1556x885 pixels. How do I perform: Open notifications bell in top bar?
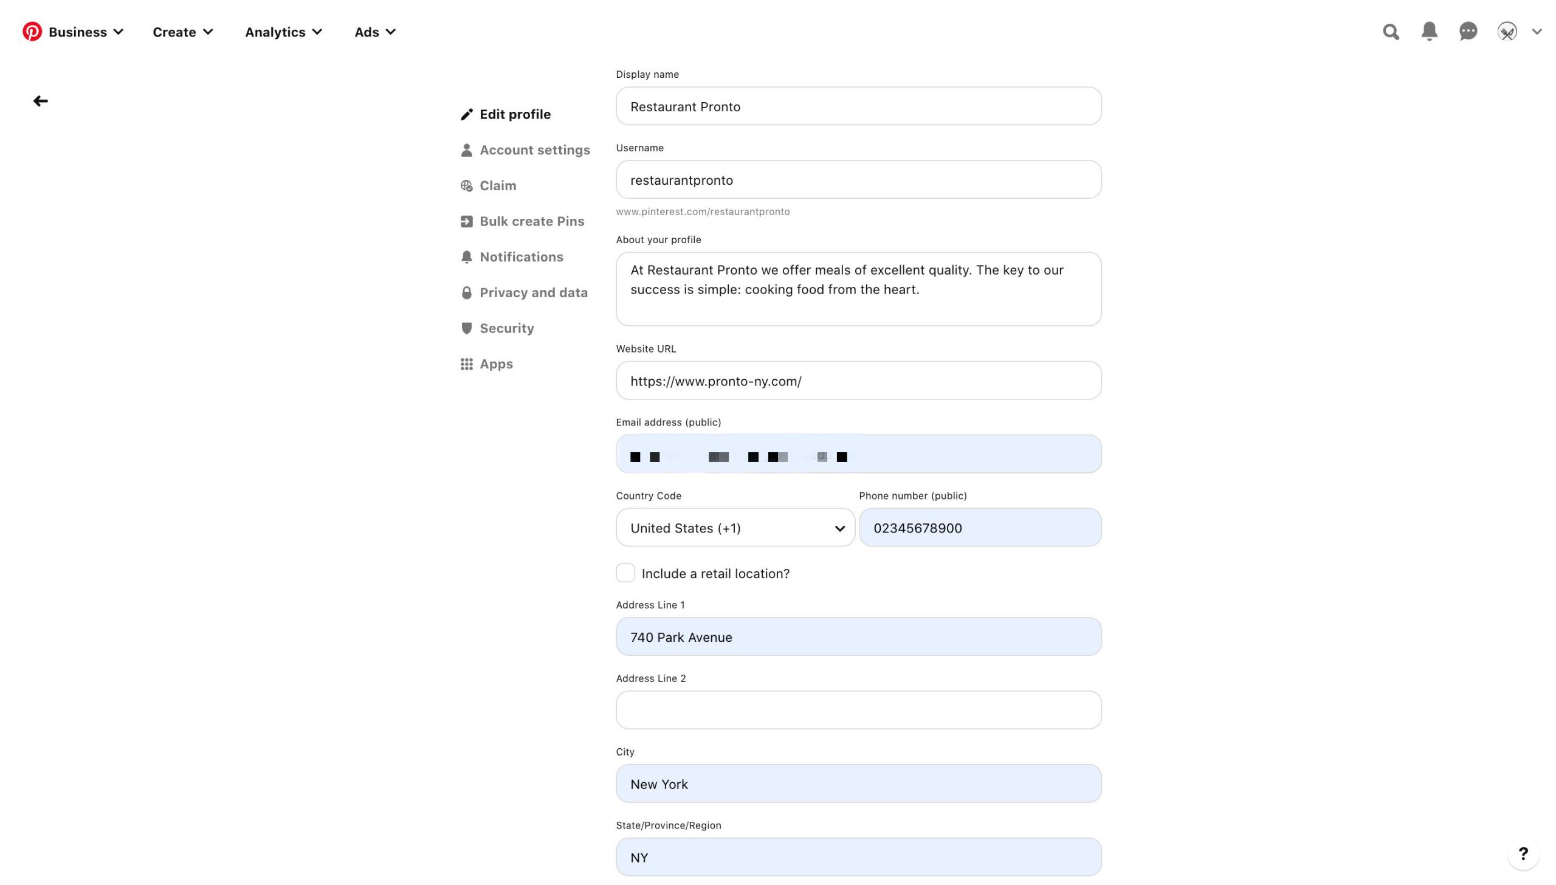[1429, 32]
